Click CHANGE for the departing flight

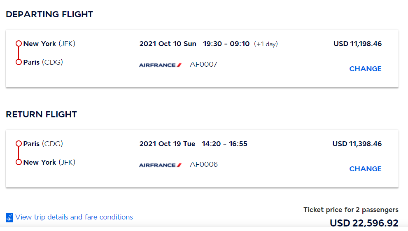tap(365, 69)
